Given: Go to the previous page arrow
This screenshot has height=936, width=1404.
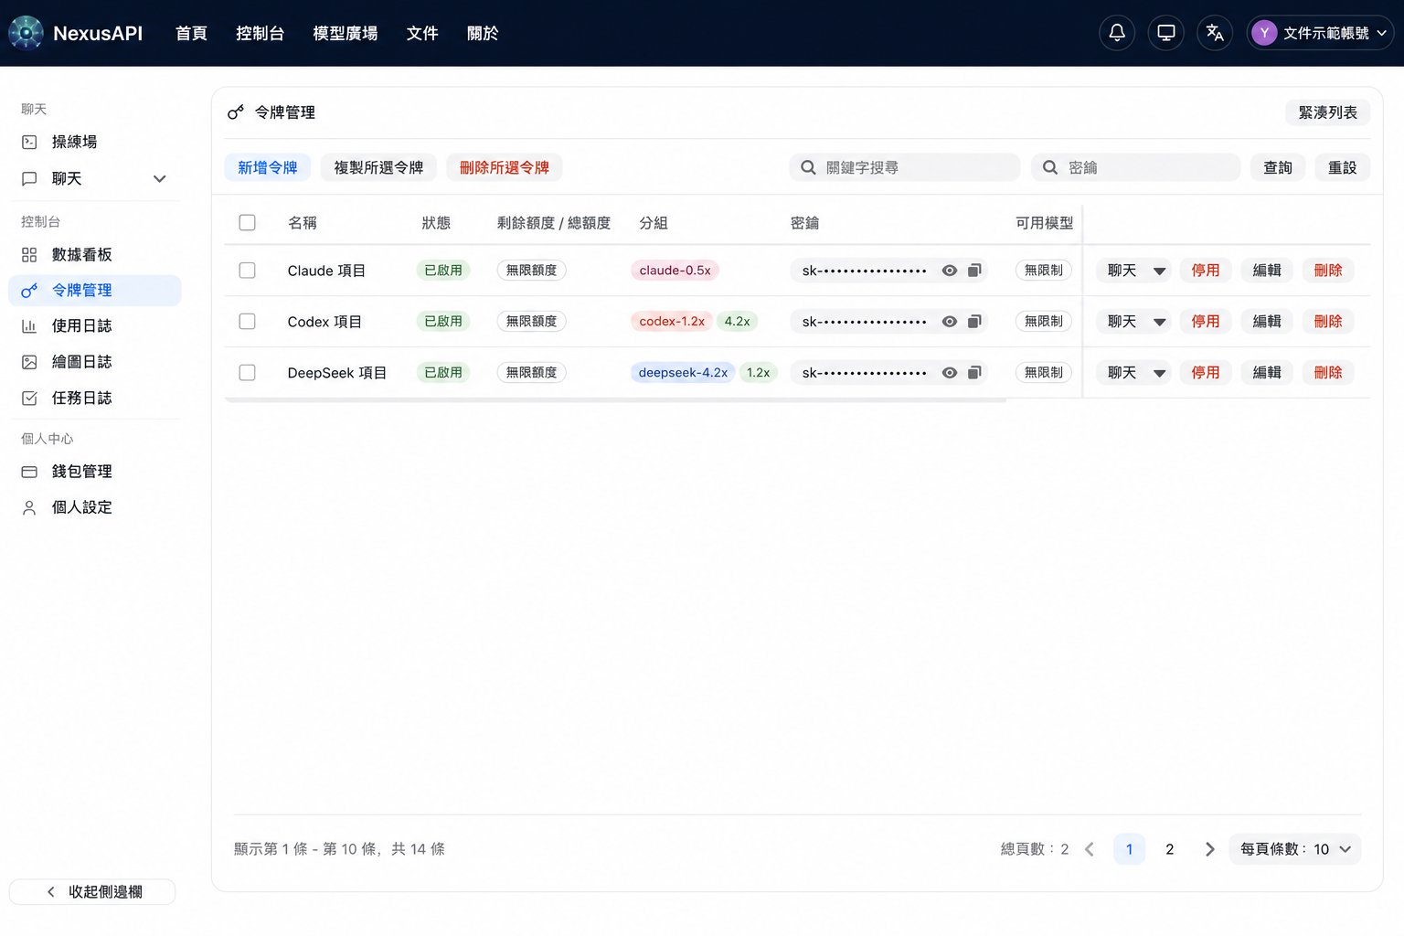Looking at the screenshot, I should (x=1090, y=849).
